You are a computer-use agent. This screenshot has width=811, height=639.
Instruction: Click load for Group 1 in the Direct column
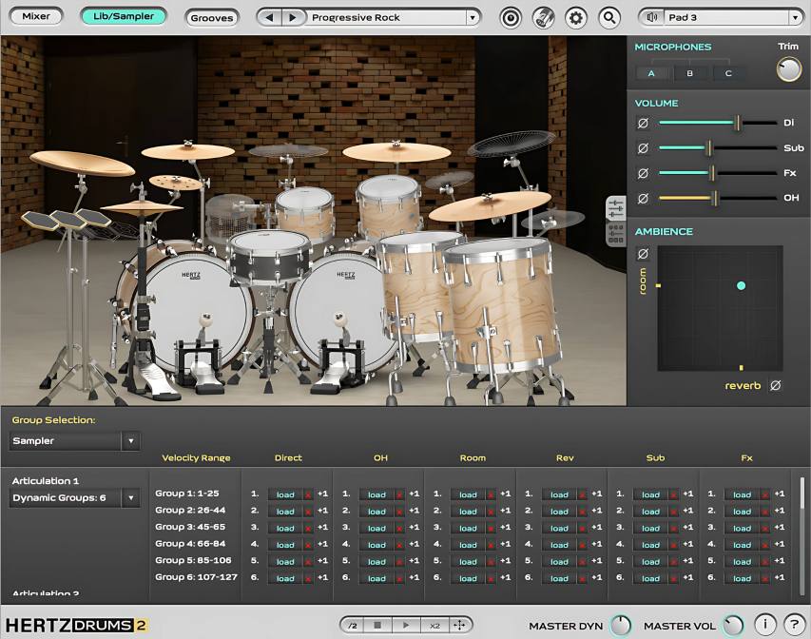[286, 494]
